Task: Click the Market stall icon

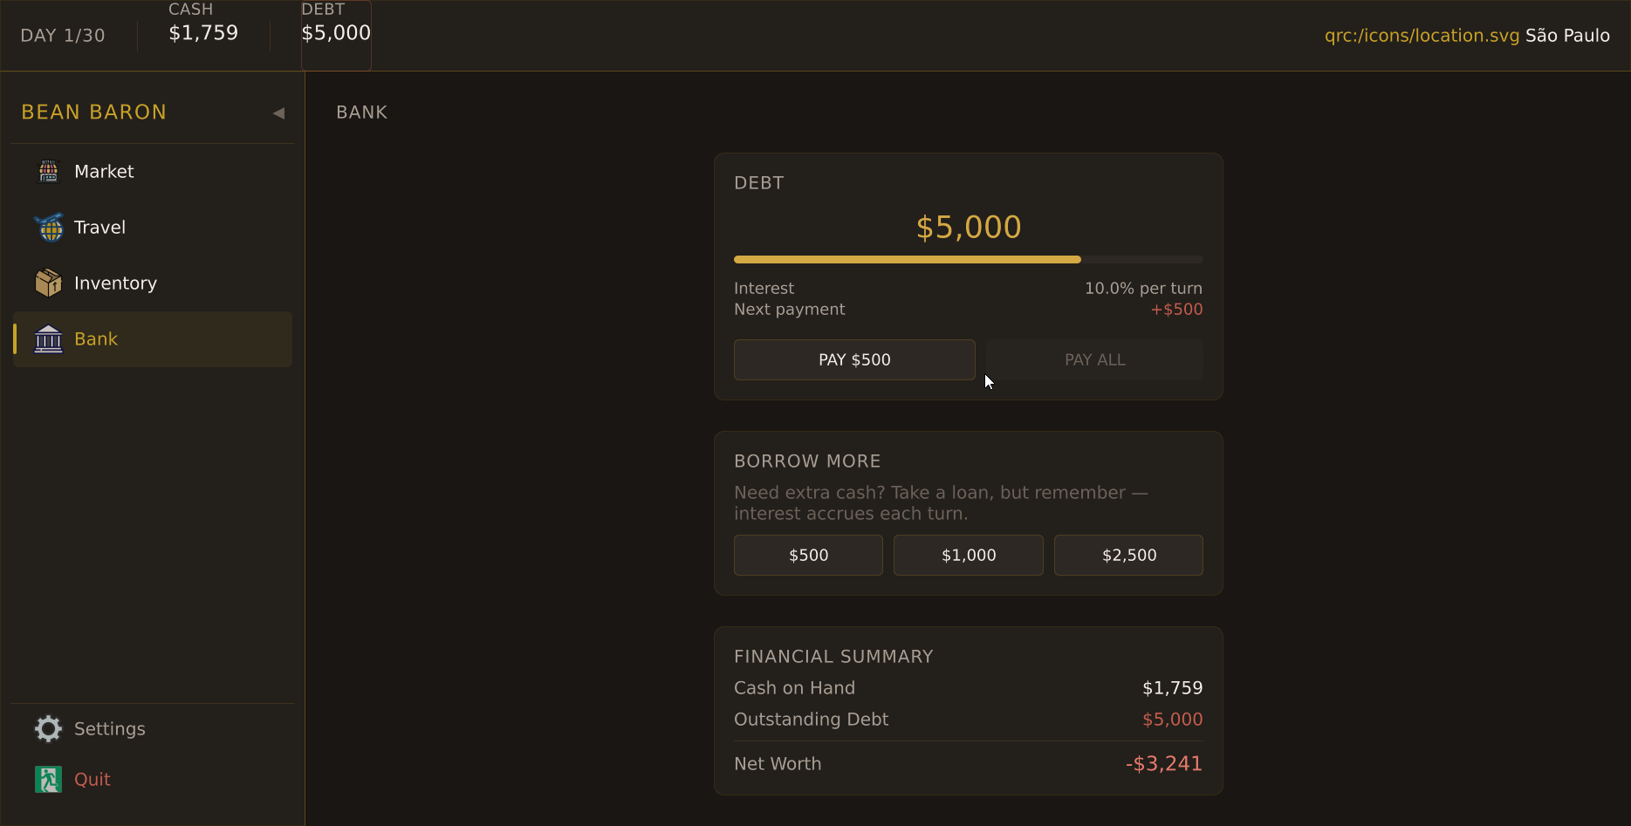Action: pos(49,172)
